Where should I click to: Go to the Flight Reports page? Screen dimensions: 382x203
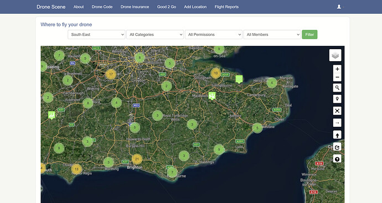pos(226,7)
